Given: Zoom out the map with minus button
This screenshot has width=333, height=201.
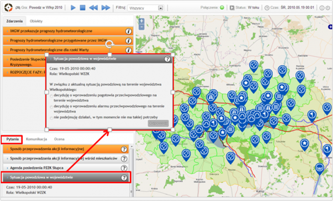Looking at the screenshot, I should coord(142,27).
